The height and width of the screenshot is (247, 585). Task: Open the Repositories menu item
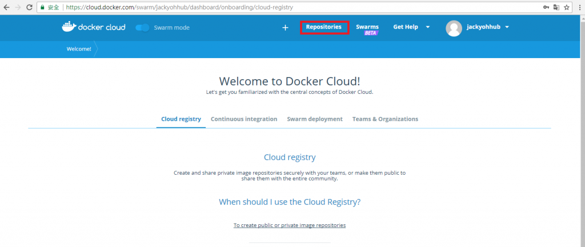click(x=323, y=27)
